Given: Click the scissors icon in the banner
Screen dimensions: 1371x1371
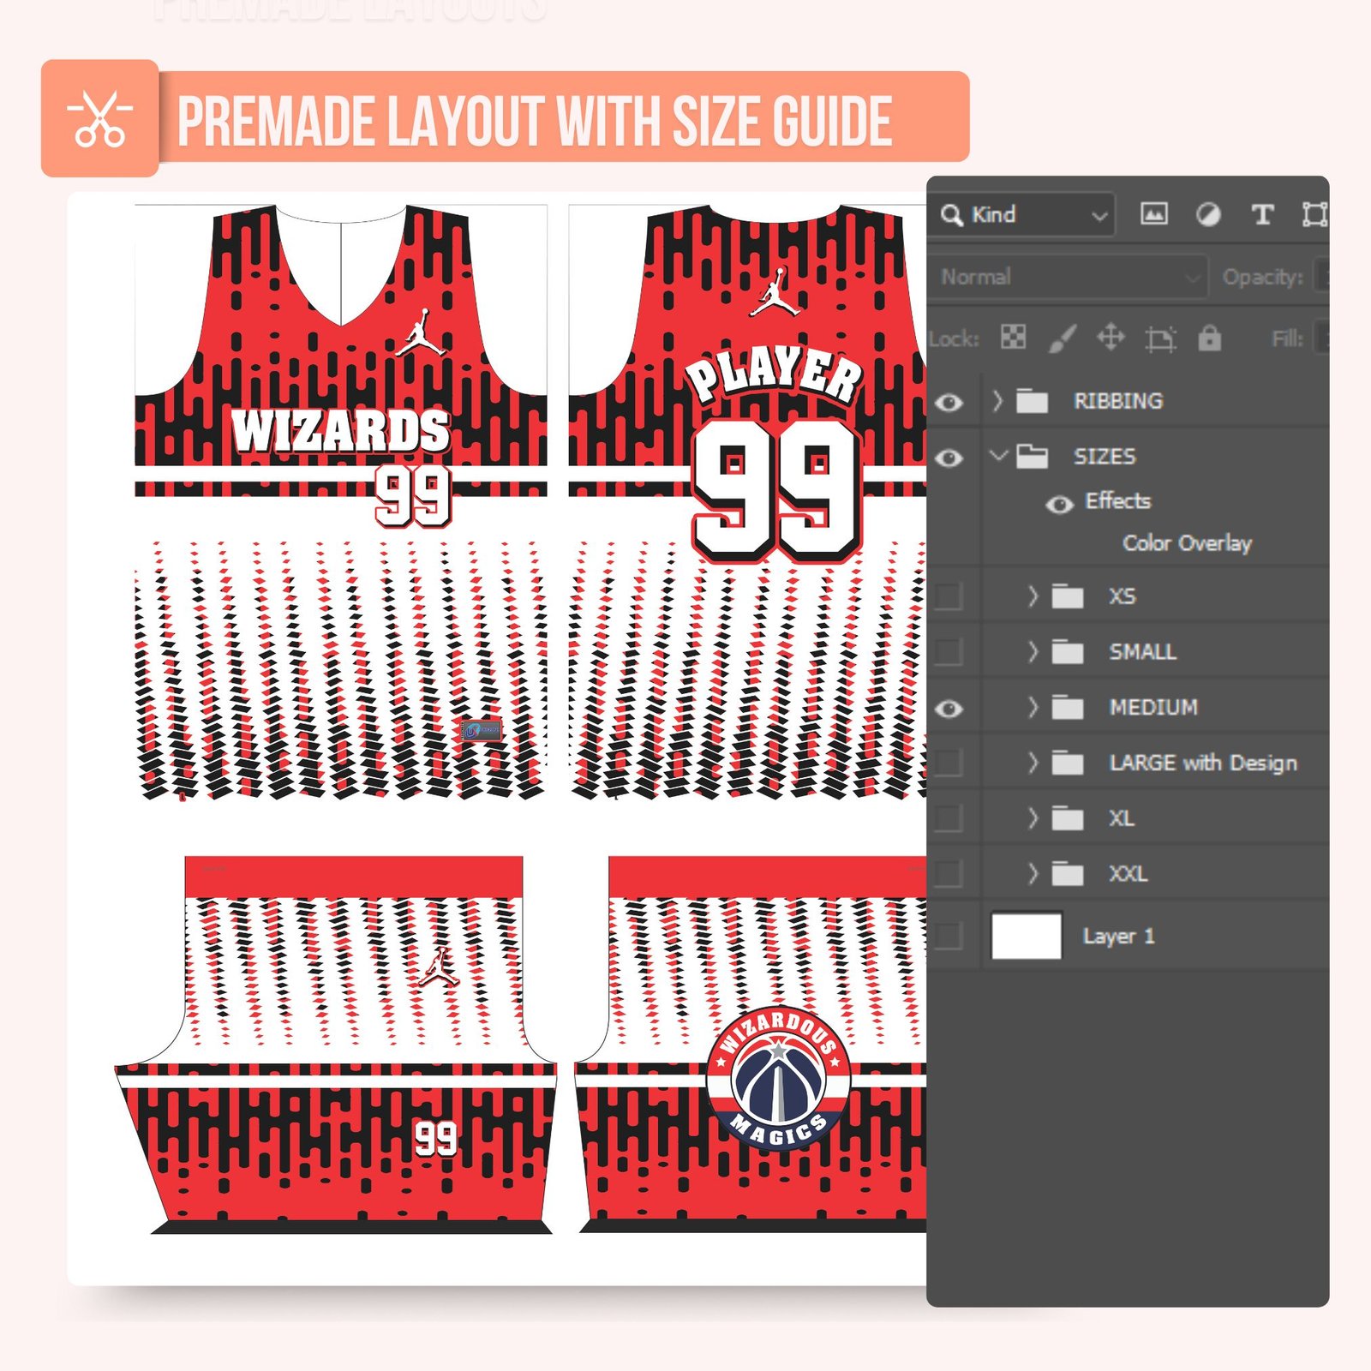Looking at the screenshot, I should click(100, 119).
